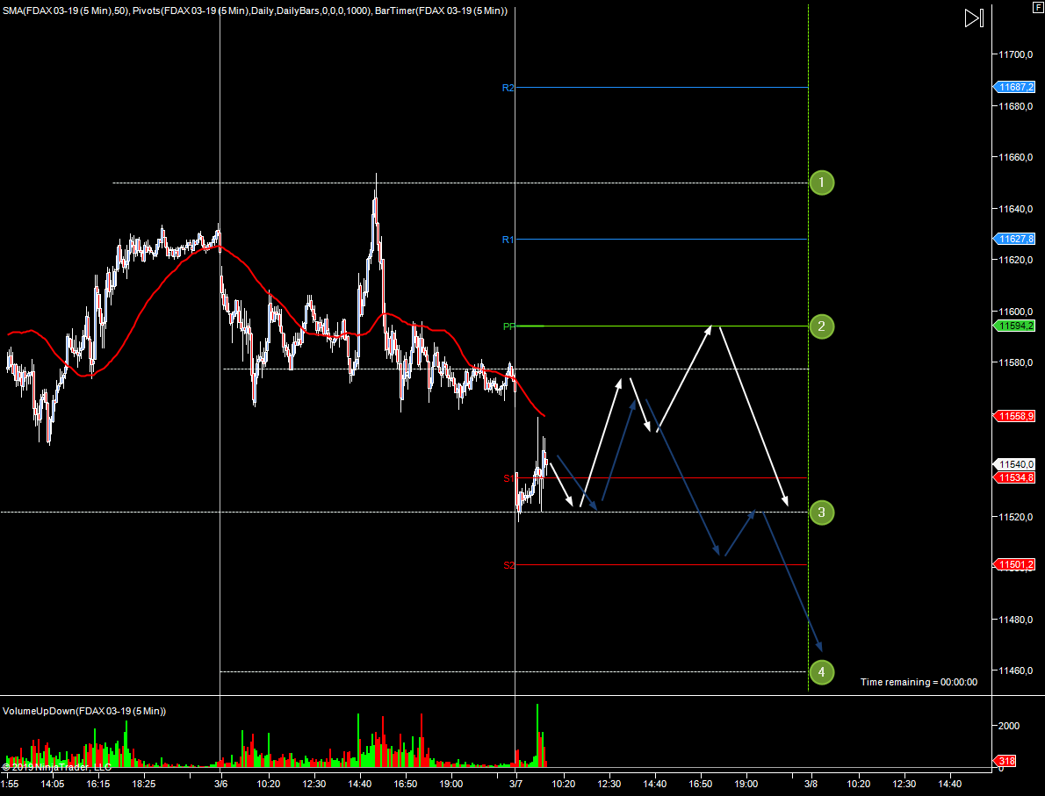Viewport: 1045px width, 796px height.
Task: Click the S2 price tag 11501,2
Action: pyautogui.click(x=1016, y=565)
